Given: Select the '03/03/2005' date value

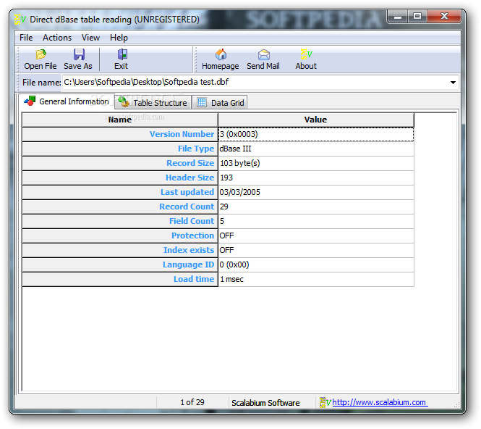Looking at the screenshot, I should click(316, 192).
